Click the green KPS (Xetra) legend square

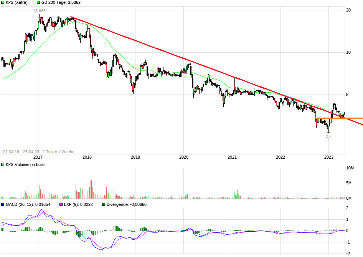[3, 3]
